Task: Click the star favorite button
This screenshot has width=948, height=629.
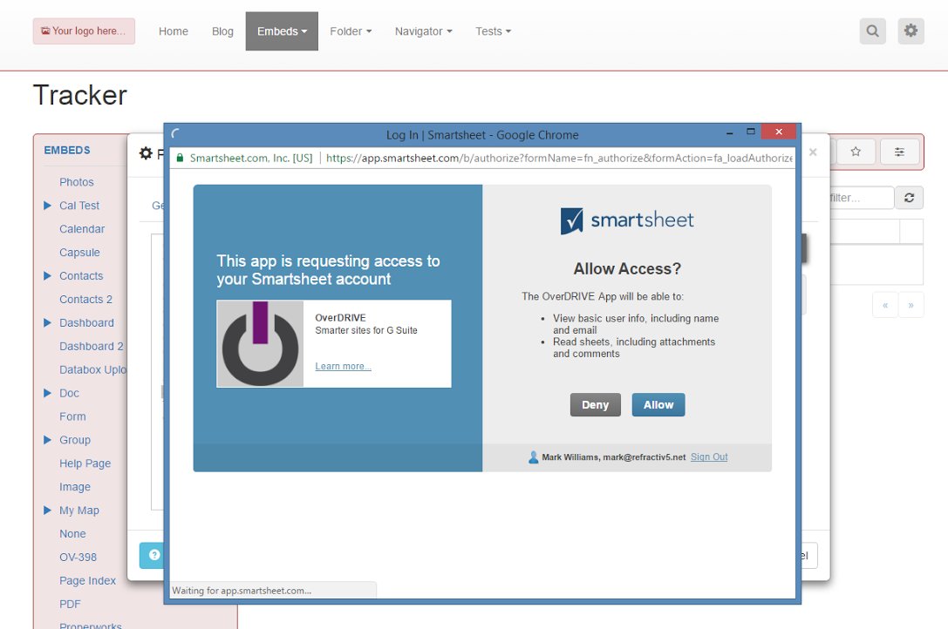Action: point(856,152)
